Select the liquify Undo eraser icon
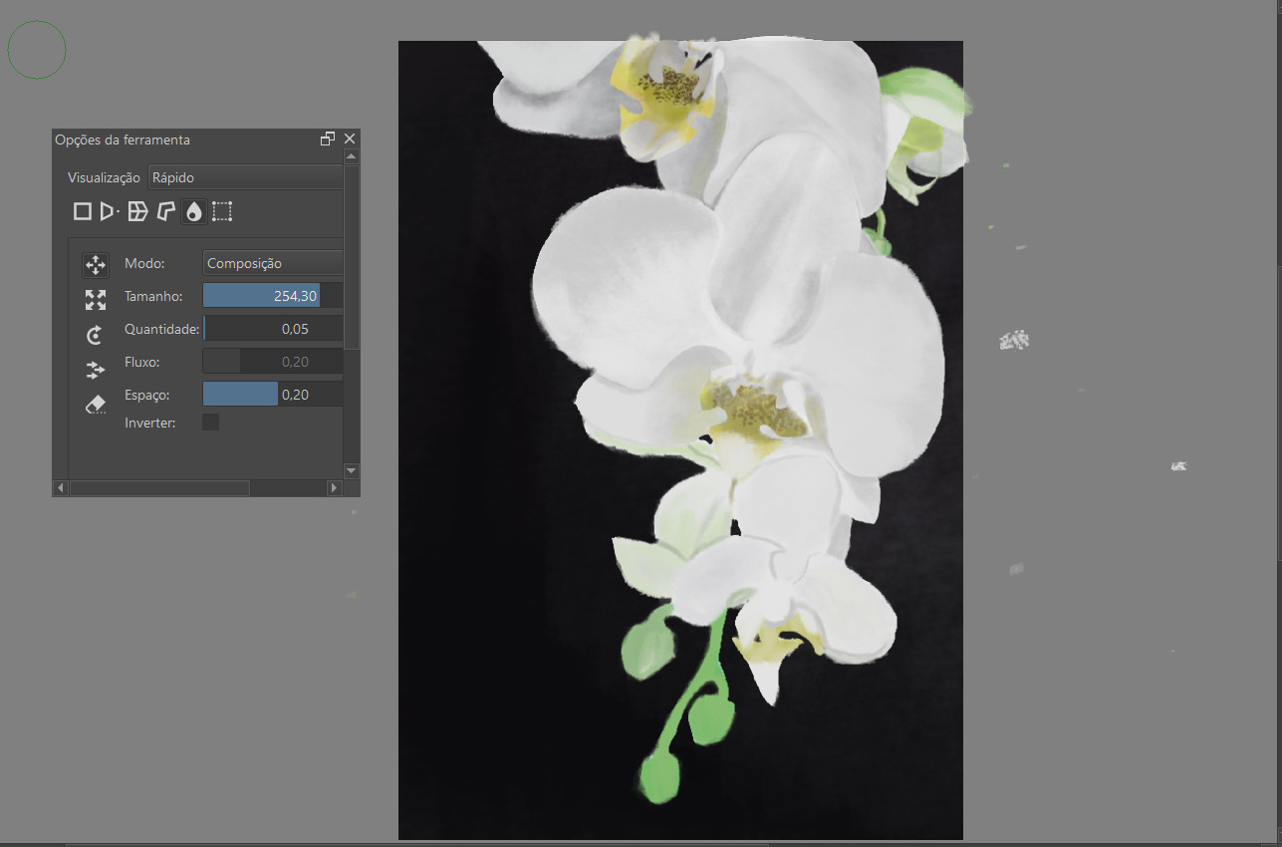The height and width of the screenshot is (847, 1282). point(96,405)
